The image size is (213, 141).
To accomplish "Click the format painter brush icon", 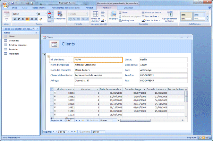I will click(x=40, y=19).
